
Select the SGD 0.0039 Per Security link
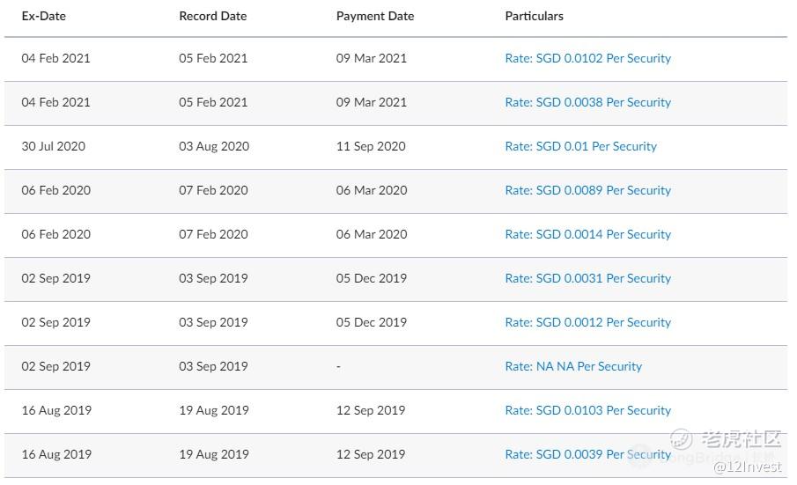coord(587,454)
